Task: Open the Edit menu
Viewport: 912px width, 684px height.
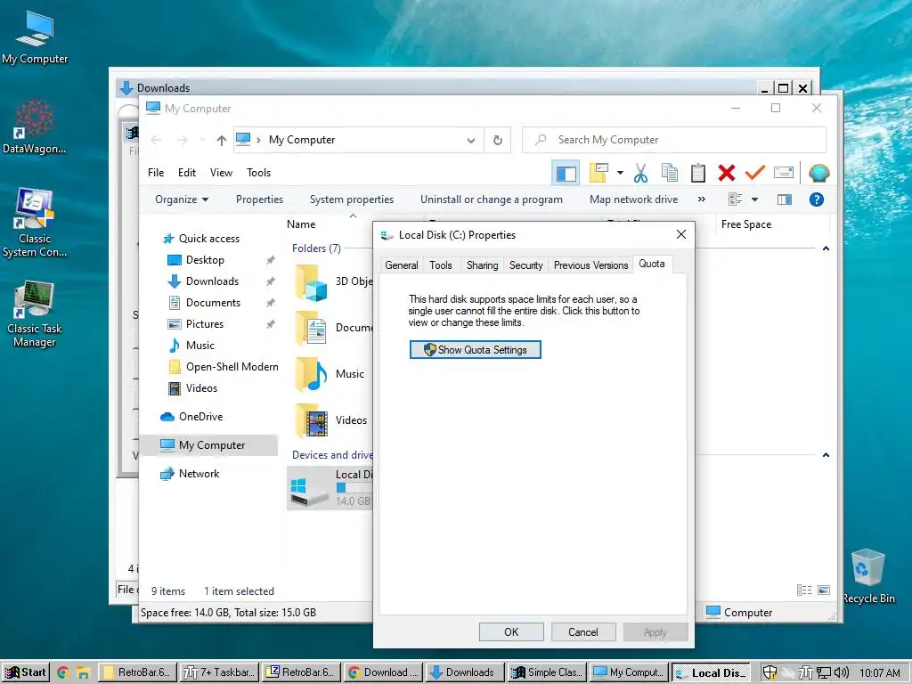Action: pos(187,173)
